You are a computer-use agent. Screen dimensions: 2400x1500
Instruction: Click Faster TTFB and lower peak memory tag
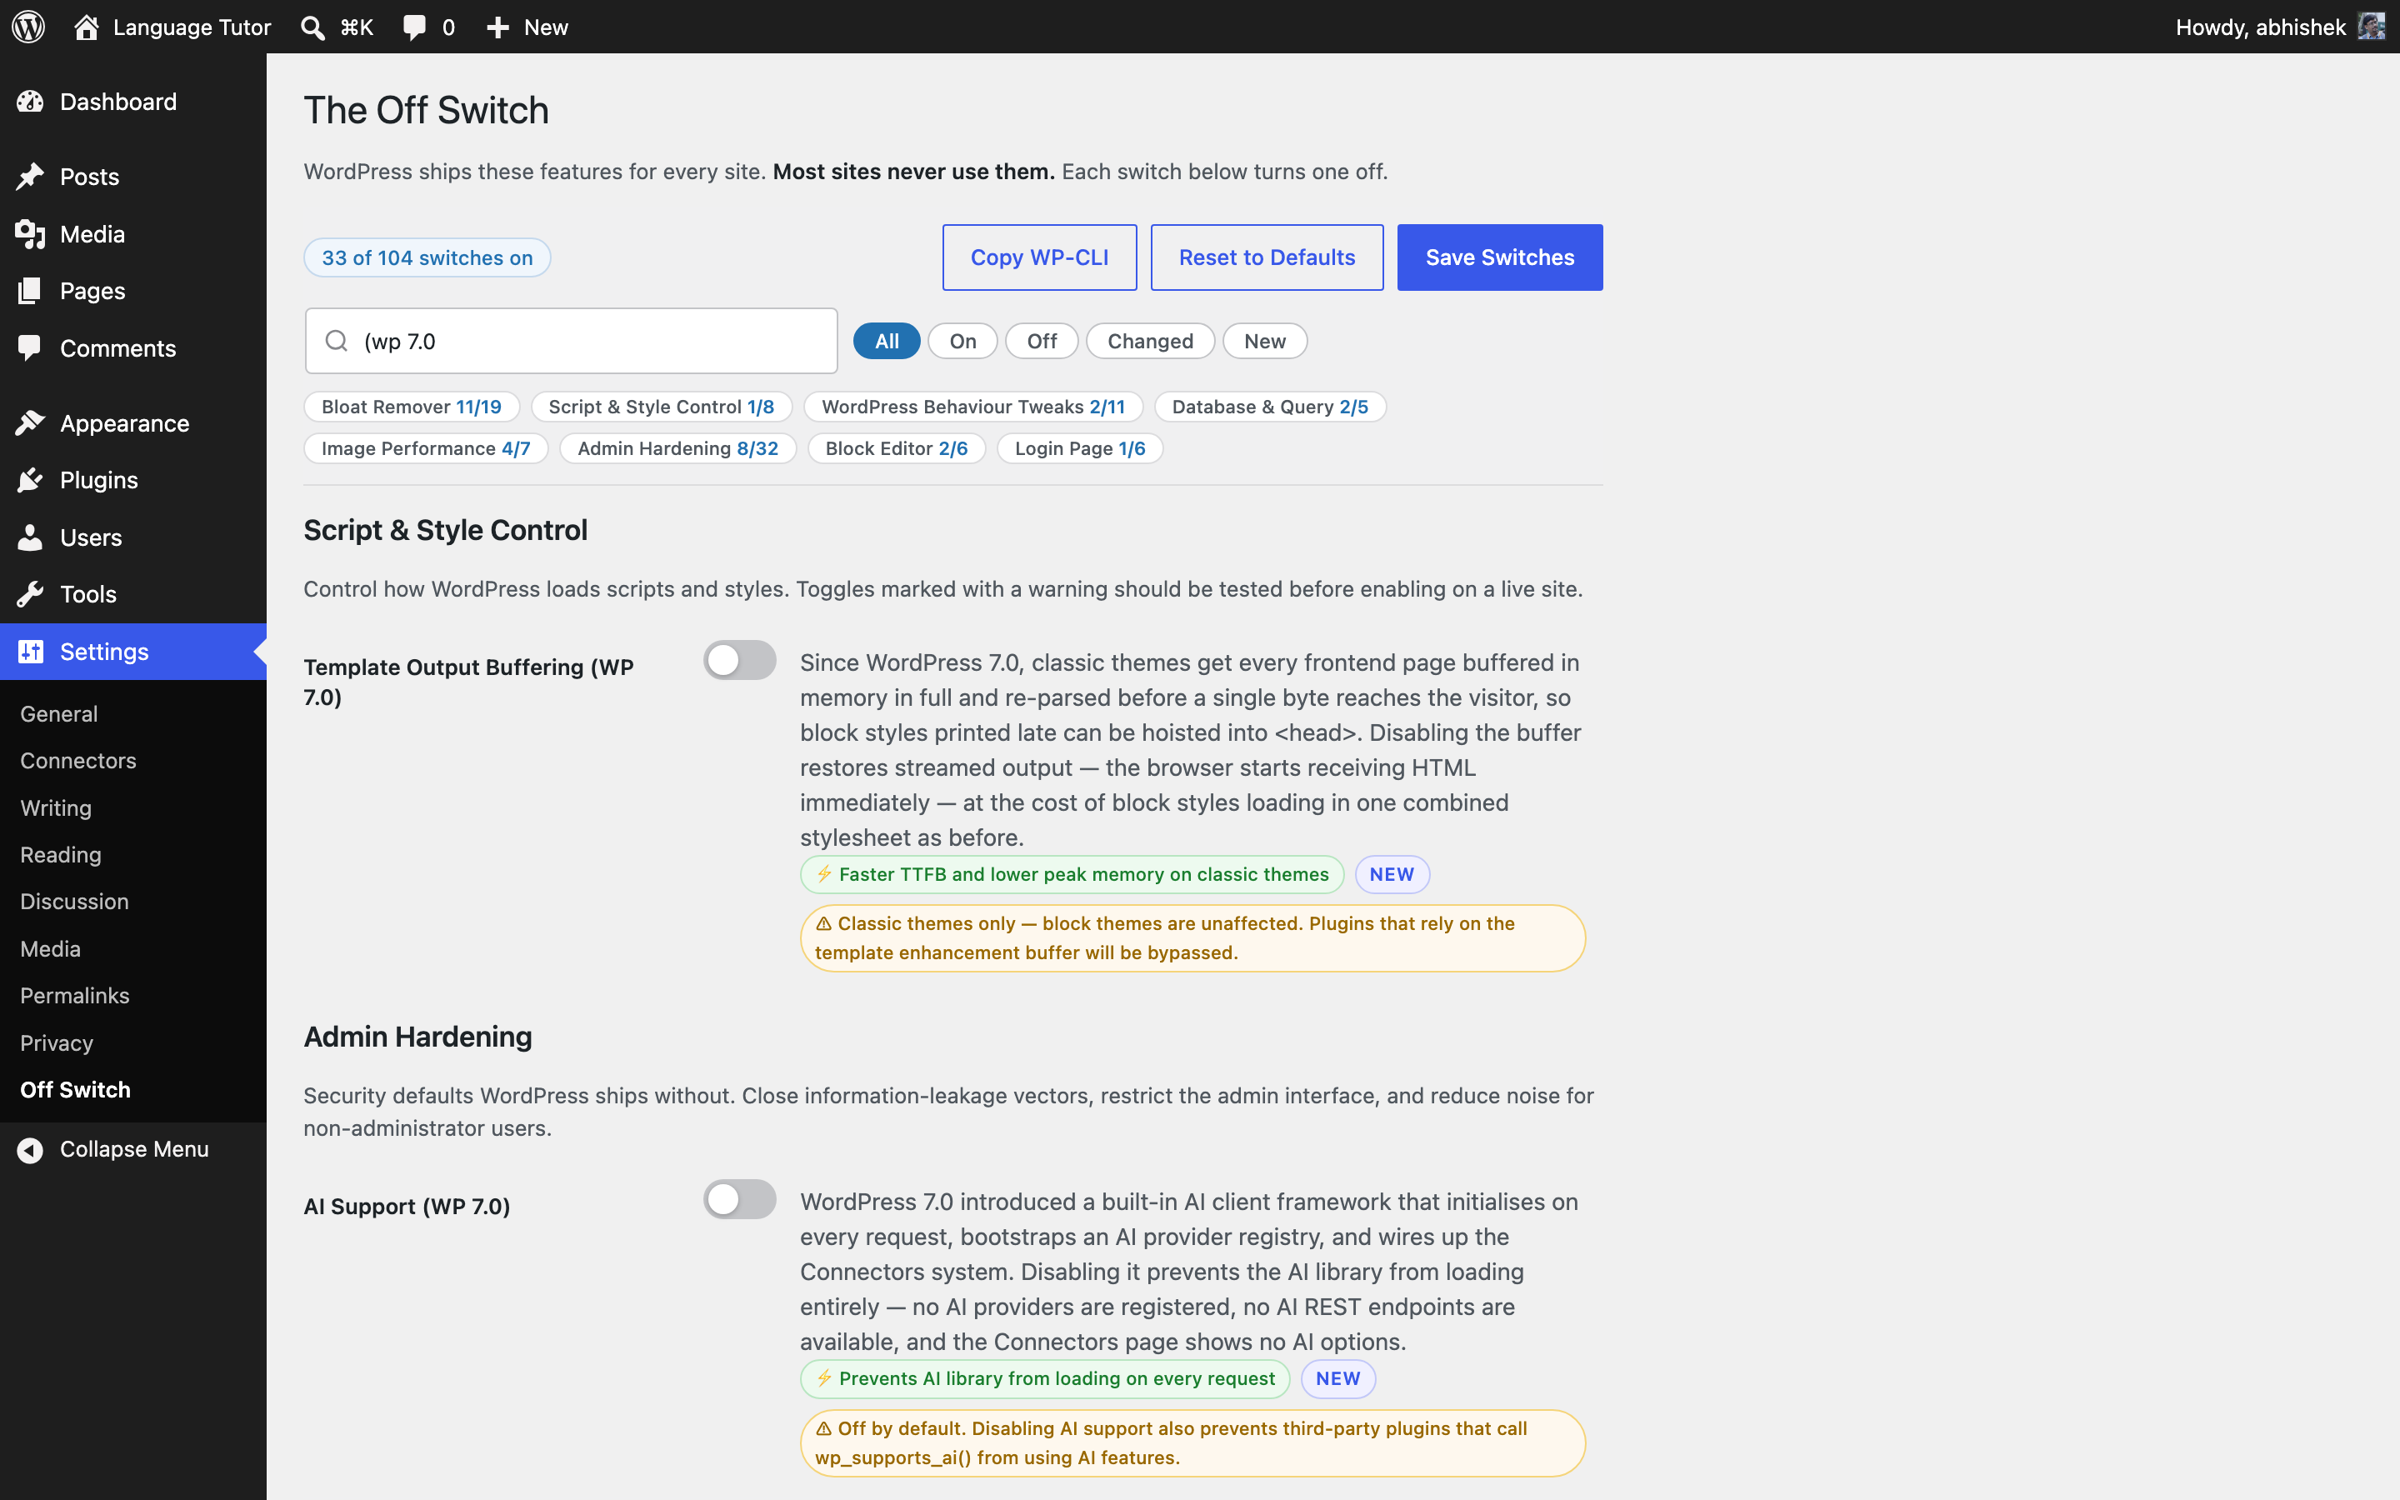click(1072, 875)
